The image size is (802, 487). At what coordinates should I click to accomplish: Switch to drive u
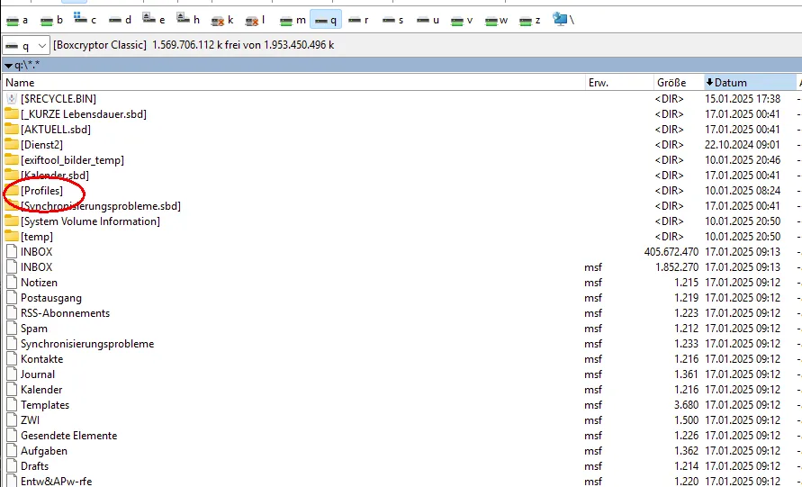click(x=428, y=20)
